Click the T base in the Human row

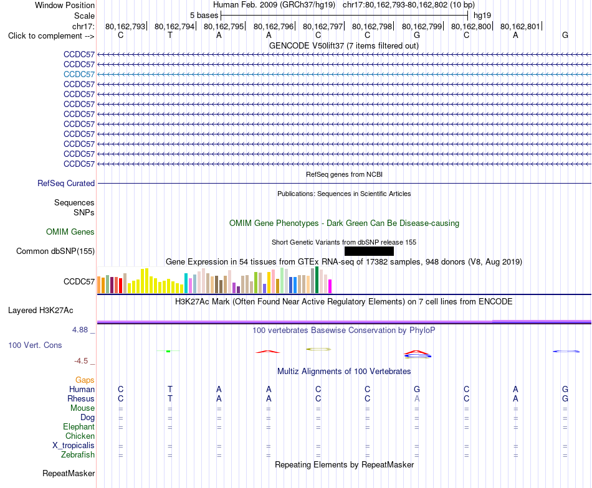pyautogui.click(x=170, y=389)
